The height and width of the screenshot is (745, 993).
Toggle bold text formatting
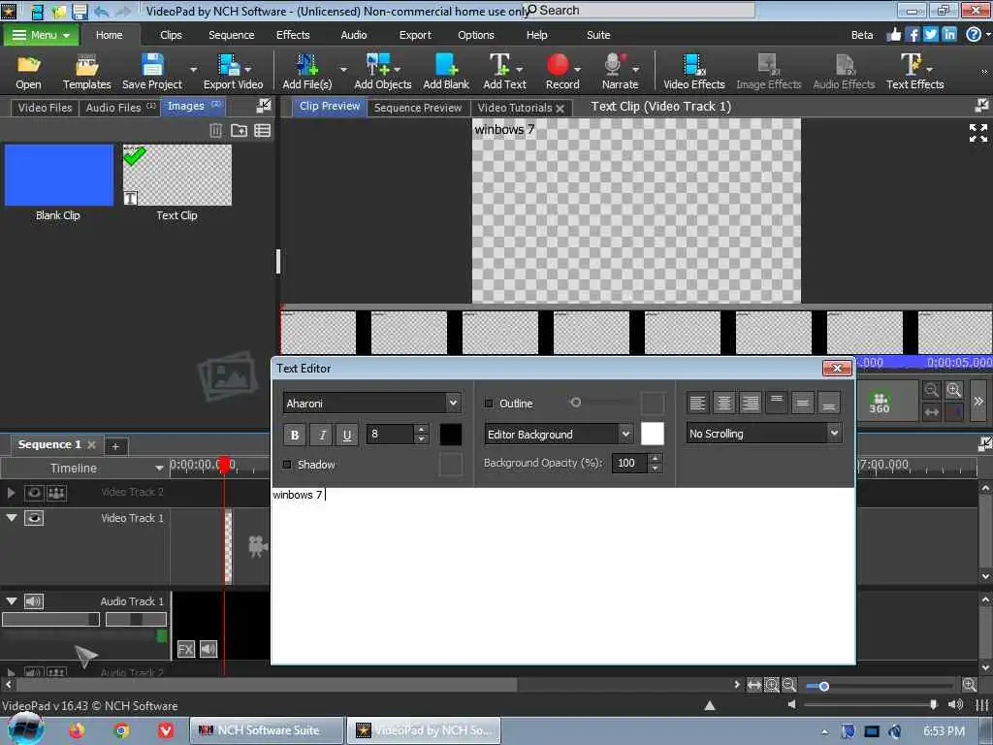point(295,435)
